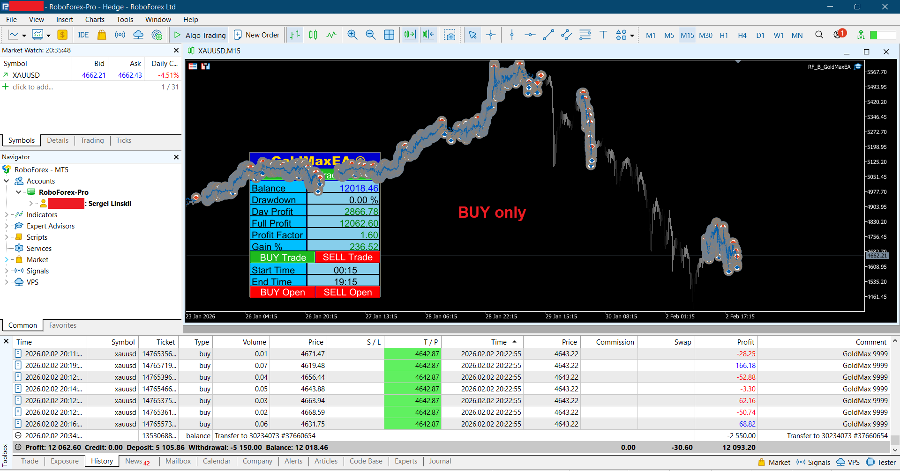Click the connection status icon in the toolbar

click(x=861, y=35)
